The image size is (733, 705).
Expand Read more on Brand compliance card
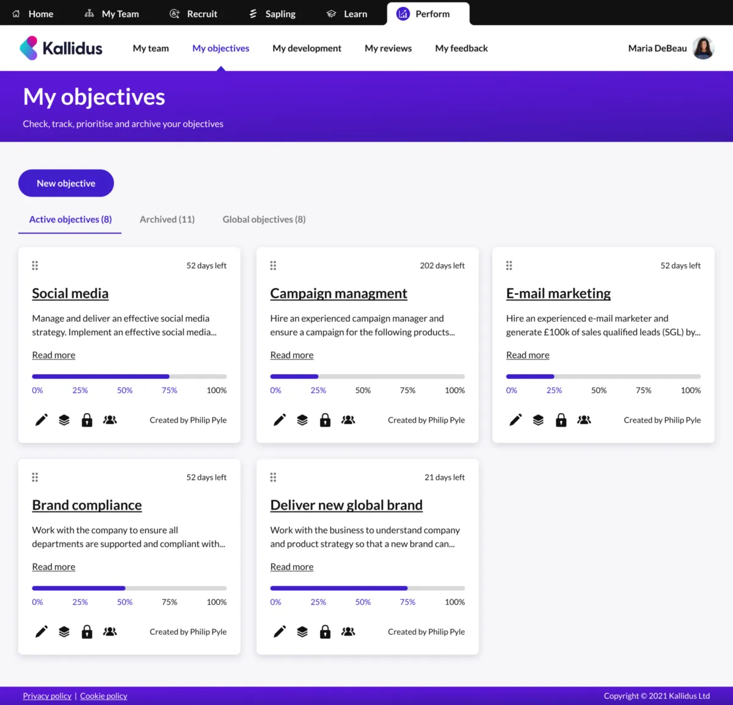click(x=54, y=567)
